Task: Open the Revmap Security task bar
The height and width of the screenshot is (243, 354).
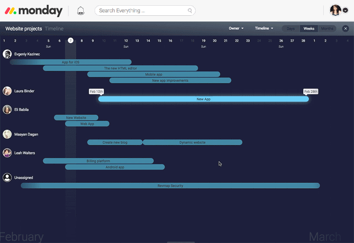Action: (x=170, y=186)
